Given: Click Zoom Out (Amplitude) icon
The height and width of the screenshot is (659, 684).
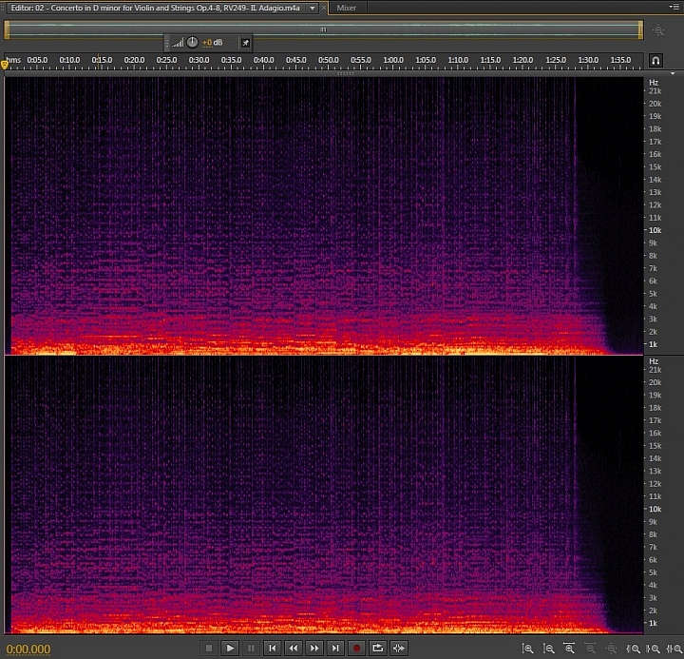Looking at the screenshot, I should tap(548, 649).
